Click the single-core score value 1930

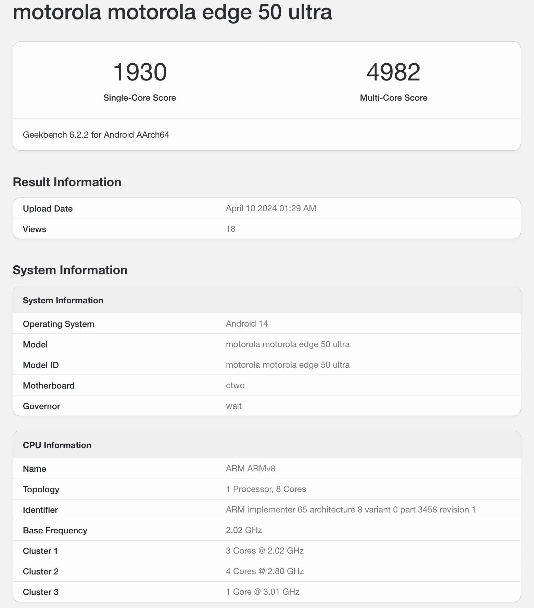(140, 72)
